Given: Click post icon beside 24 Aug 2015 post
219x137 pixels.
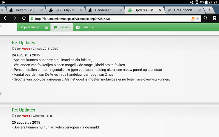Looking at the screenshot, I should pyautogui.click(x=13, y=48).
